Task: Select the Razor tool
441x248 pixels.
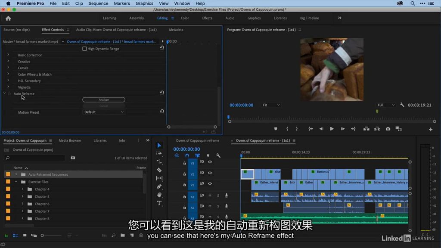Action: click(159, 170)
